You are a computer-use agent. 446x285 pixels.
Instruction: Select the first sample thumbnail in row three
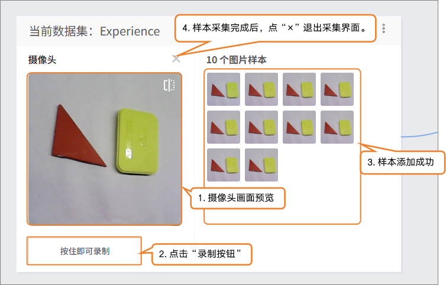pos(224,165)
